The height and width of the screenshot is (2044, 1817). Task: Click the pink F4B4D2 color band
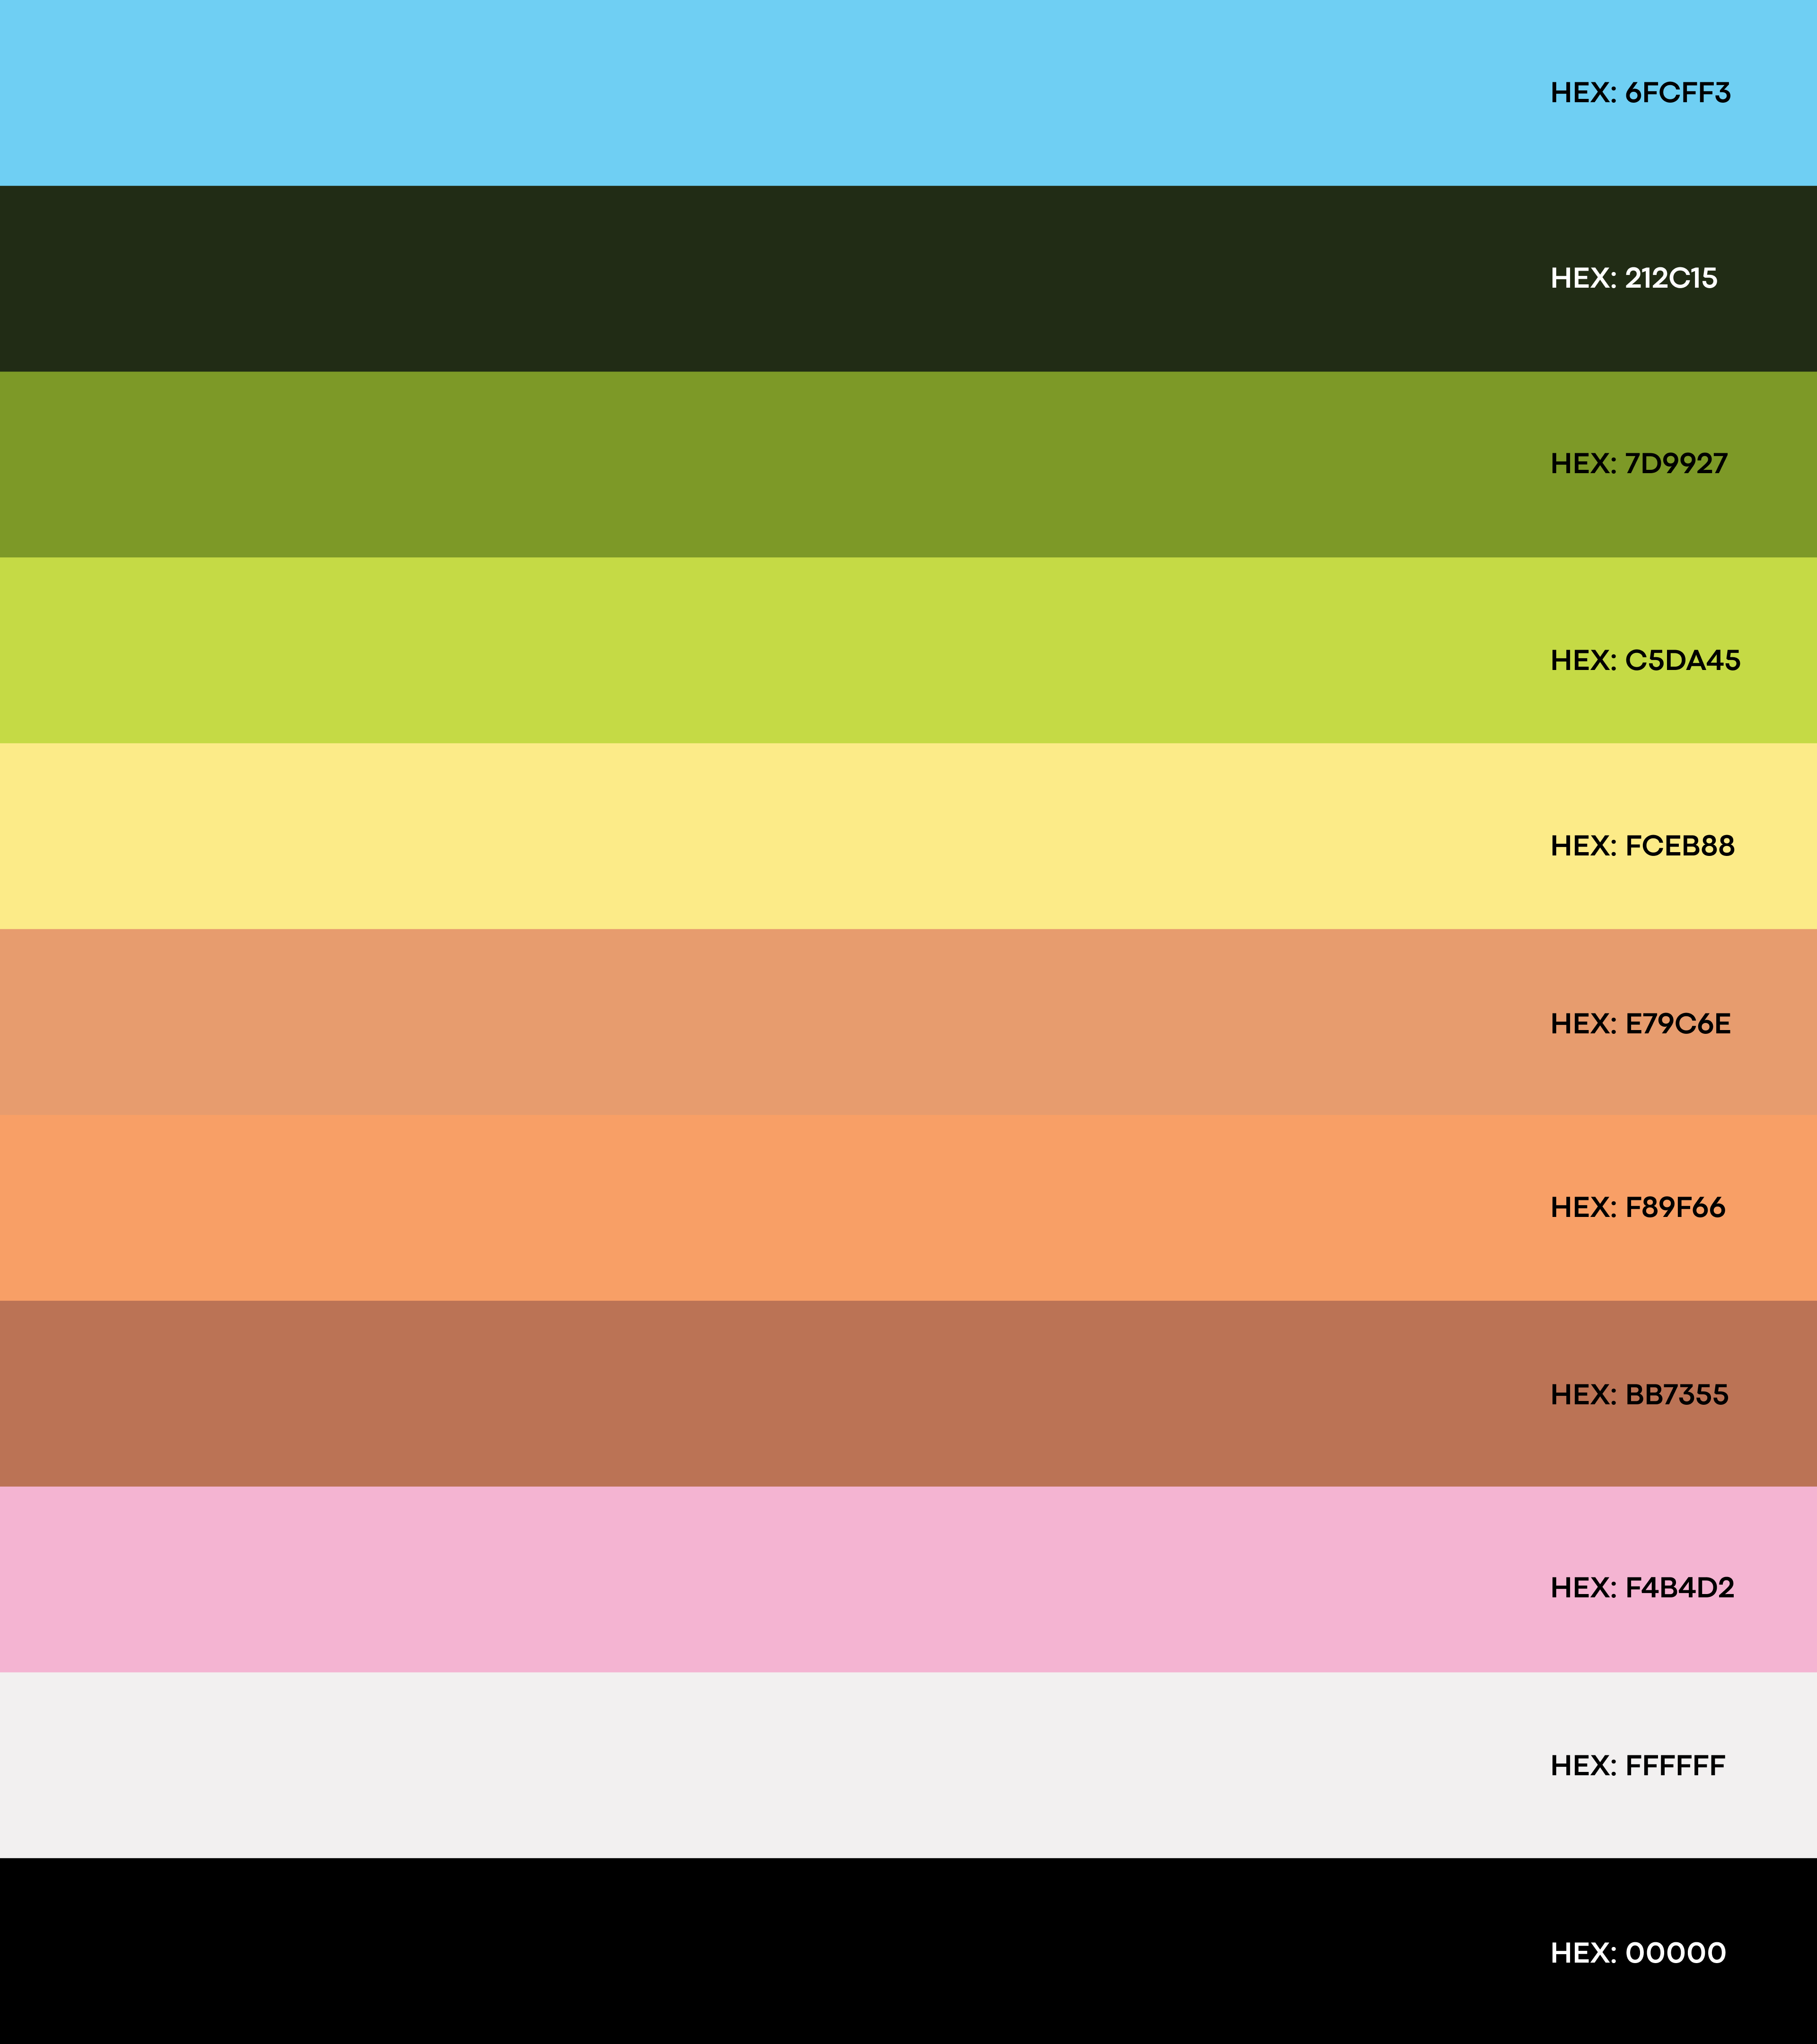760,1579
